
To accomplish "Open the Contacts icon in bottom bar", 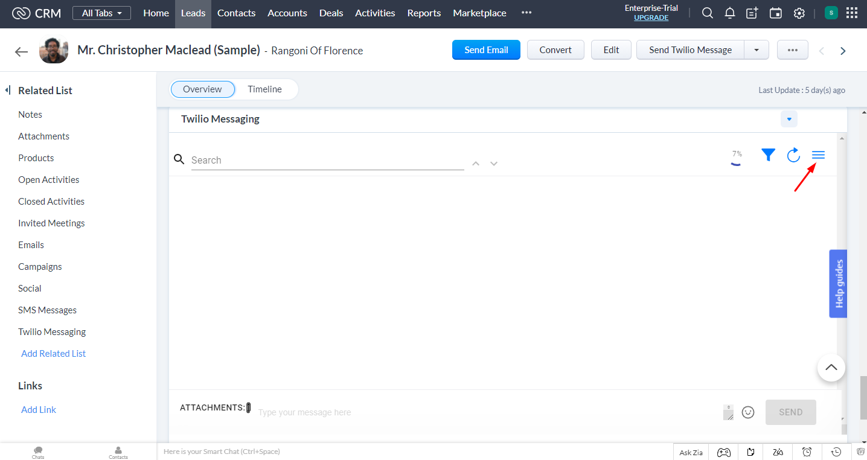I will click(118, 452).
